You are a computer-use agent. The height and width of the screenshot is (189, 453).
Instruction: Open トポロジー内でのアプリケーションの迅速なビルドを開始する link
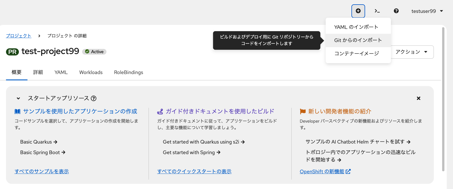(361, 156)
